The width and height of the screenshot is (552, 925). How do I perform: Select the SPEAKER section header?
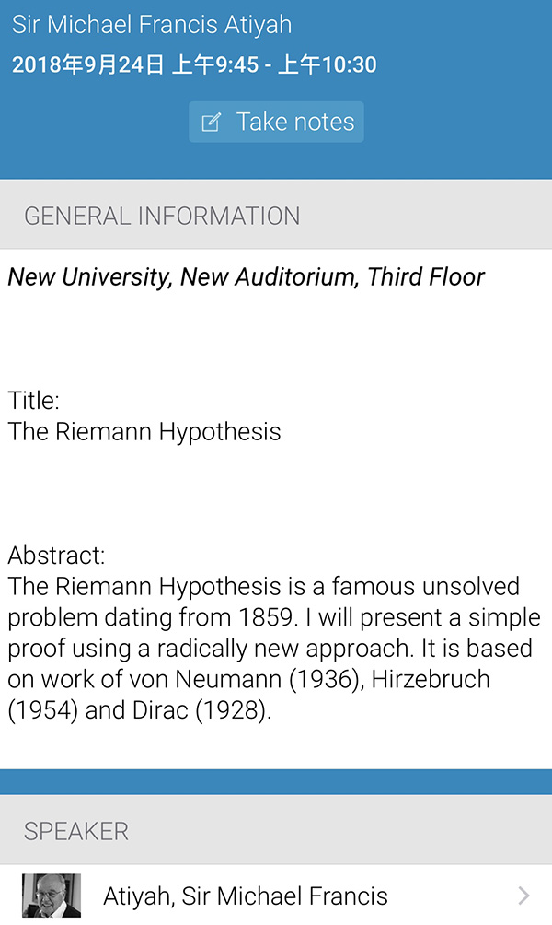point(276,830)
